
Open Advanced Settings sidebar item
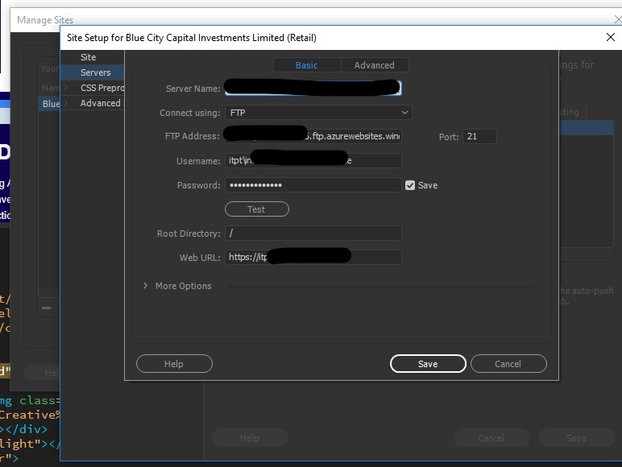coord(102,103)
